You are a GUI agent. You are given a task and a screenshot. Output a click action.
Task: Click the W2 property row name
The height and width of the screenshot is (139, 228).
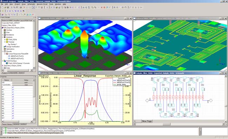click(x=3, y=94)
